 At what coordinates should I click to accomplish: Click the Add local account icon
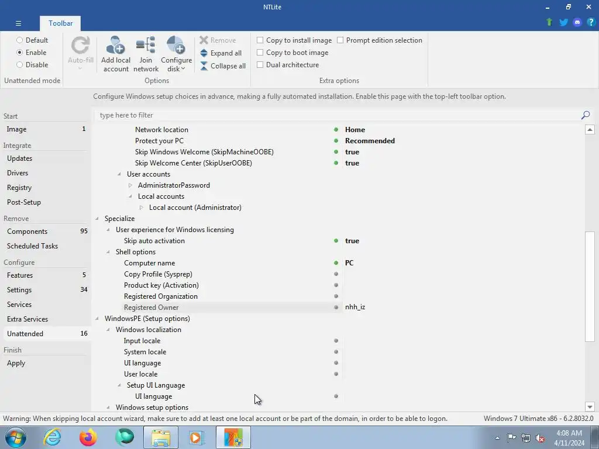pos(115,45)
